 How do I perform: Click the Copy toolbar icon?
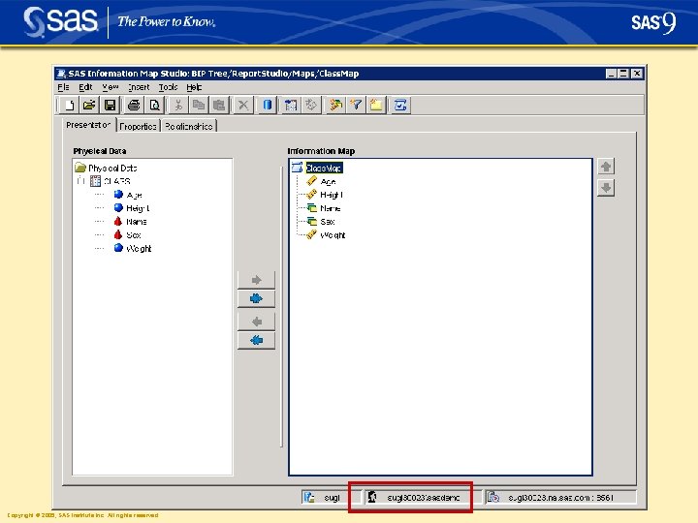[199, 106]
